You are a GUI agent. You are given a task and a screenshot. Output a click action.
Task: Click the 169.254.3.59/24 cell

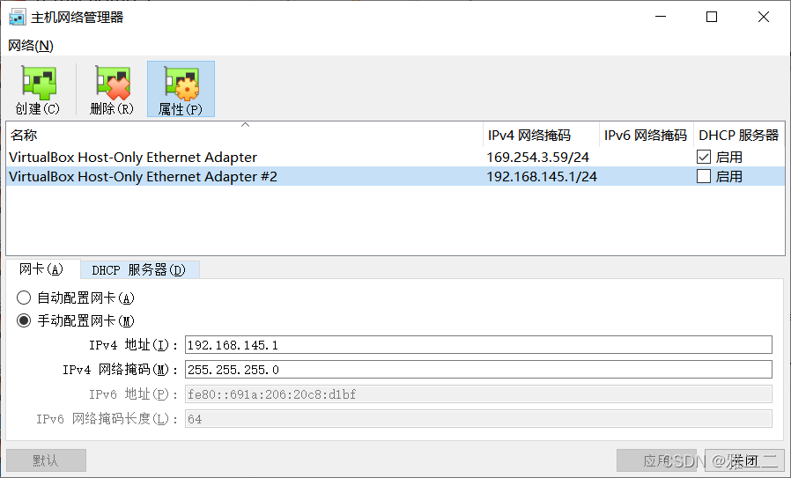[x=538, y=158]
